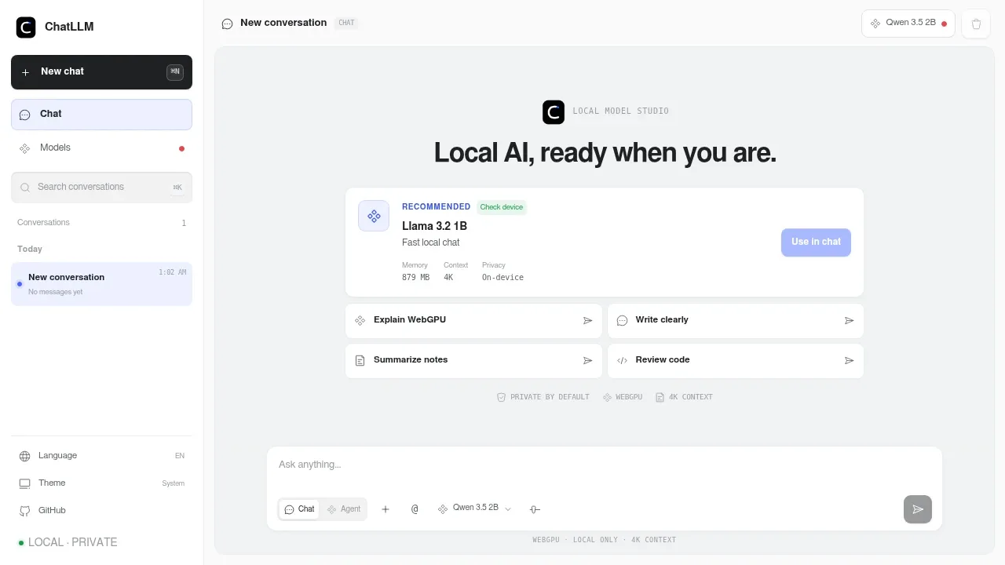
Task: Click the settings slider icon in composer
Action: click(535, 509)
